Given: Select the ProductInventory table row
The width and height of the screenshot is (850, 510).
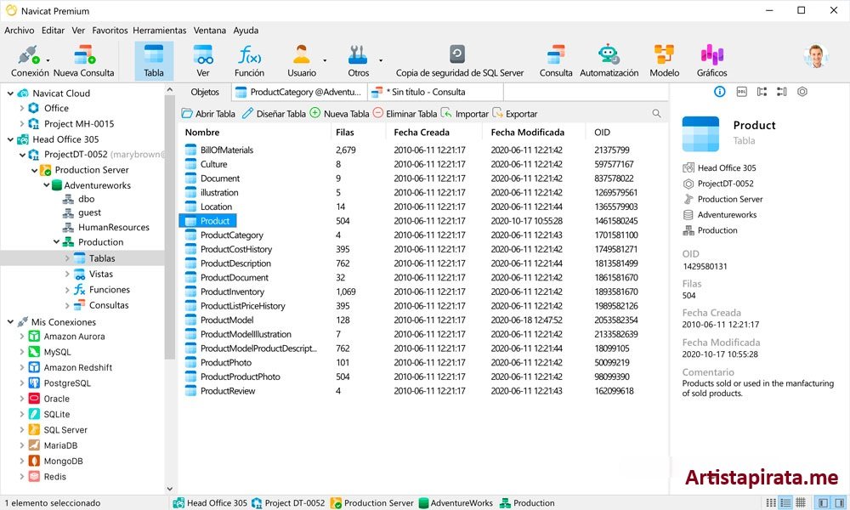Looking at the screenshot, I should click(232, 292).
